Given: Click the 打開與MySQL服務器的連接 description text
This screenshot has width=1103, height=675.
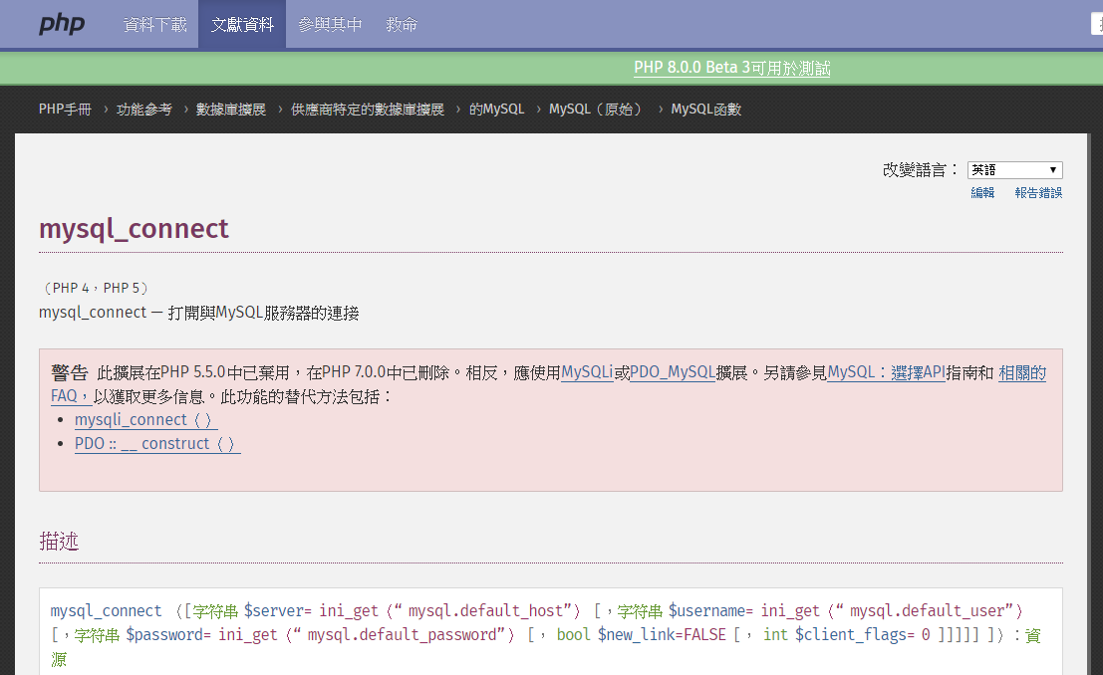Looking at the screenshot, I should click(x=263, y=313).
